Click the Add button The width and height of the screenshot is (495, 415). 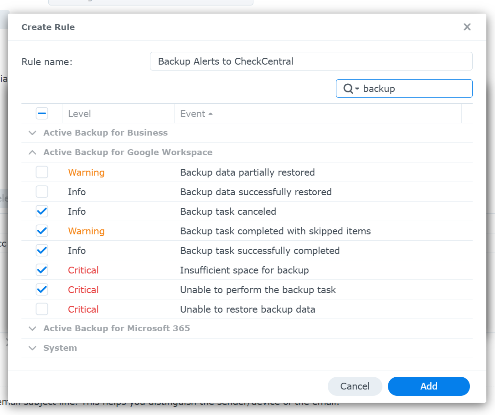point(429,386)
